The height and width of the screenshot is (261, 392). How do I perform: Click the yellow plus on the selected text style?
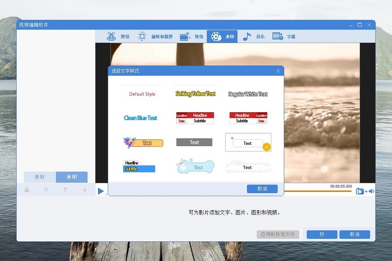click(267, 147)
